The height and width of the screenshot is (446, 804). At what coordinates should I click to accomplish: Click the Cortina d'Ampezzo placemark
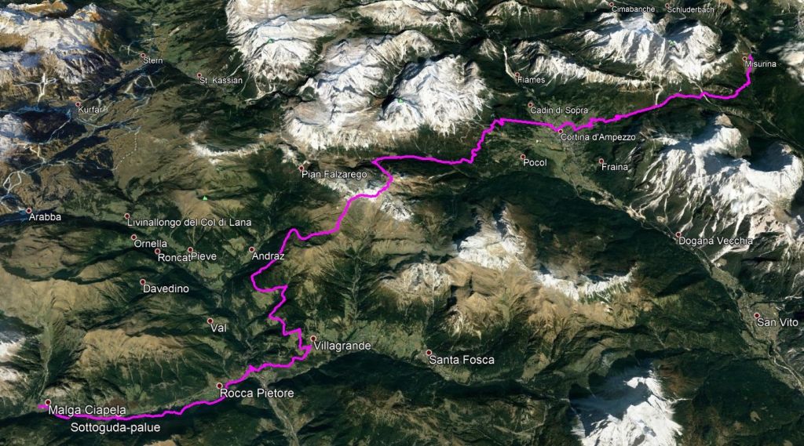tap(561, 132)
